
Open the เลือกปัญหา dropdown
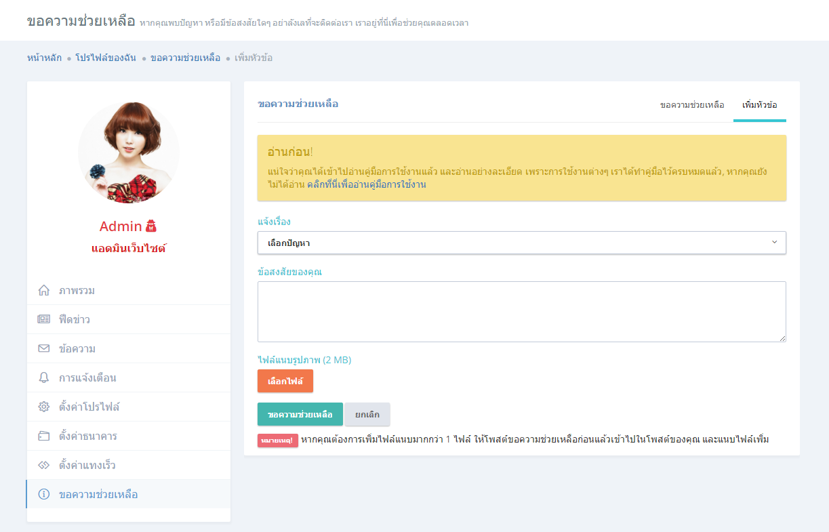tap(515, 243)
